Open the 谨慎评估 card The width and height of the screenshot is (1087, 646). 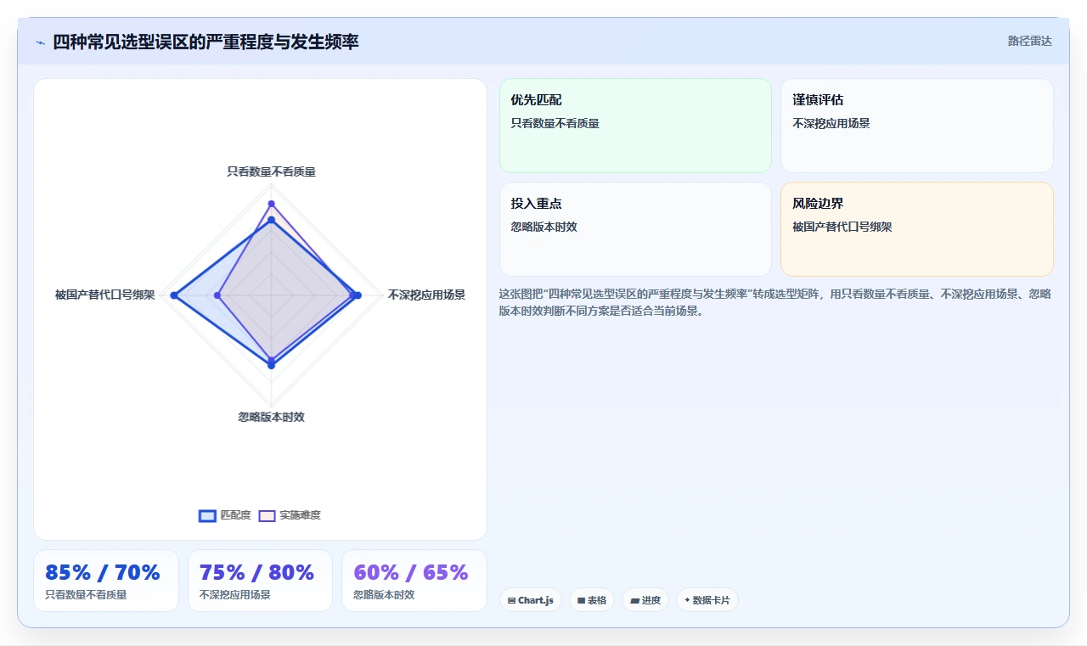click(x=917, y=126)
